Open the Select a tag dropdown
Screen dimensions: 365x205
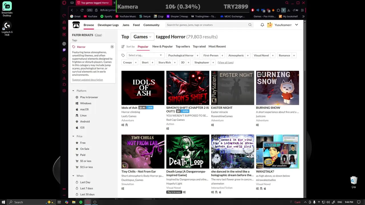point(145,55)
